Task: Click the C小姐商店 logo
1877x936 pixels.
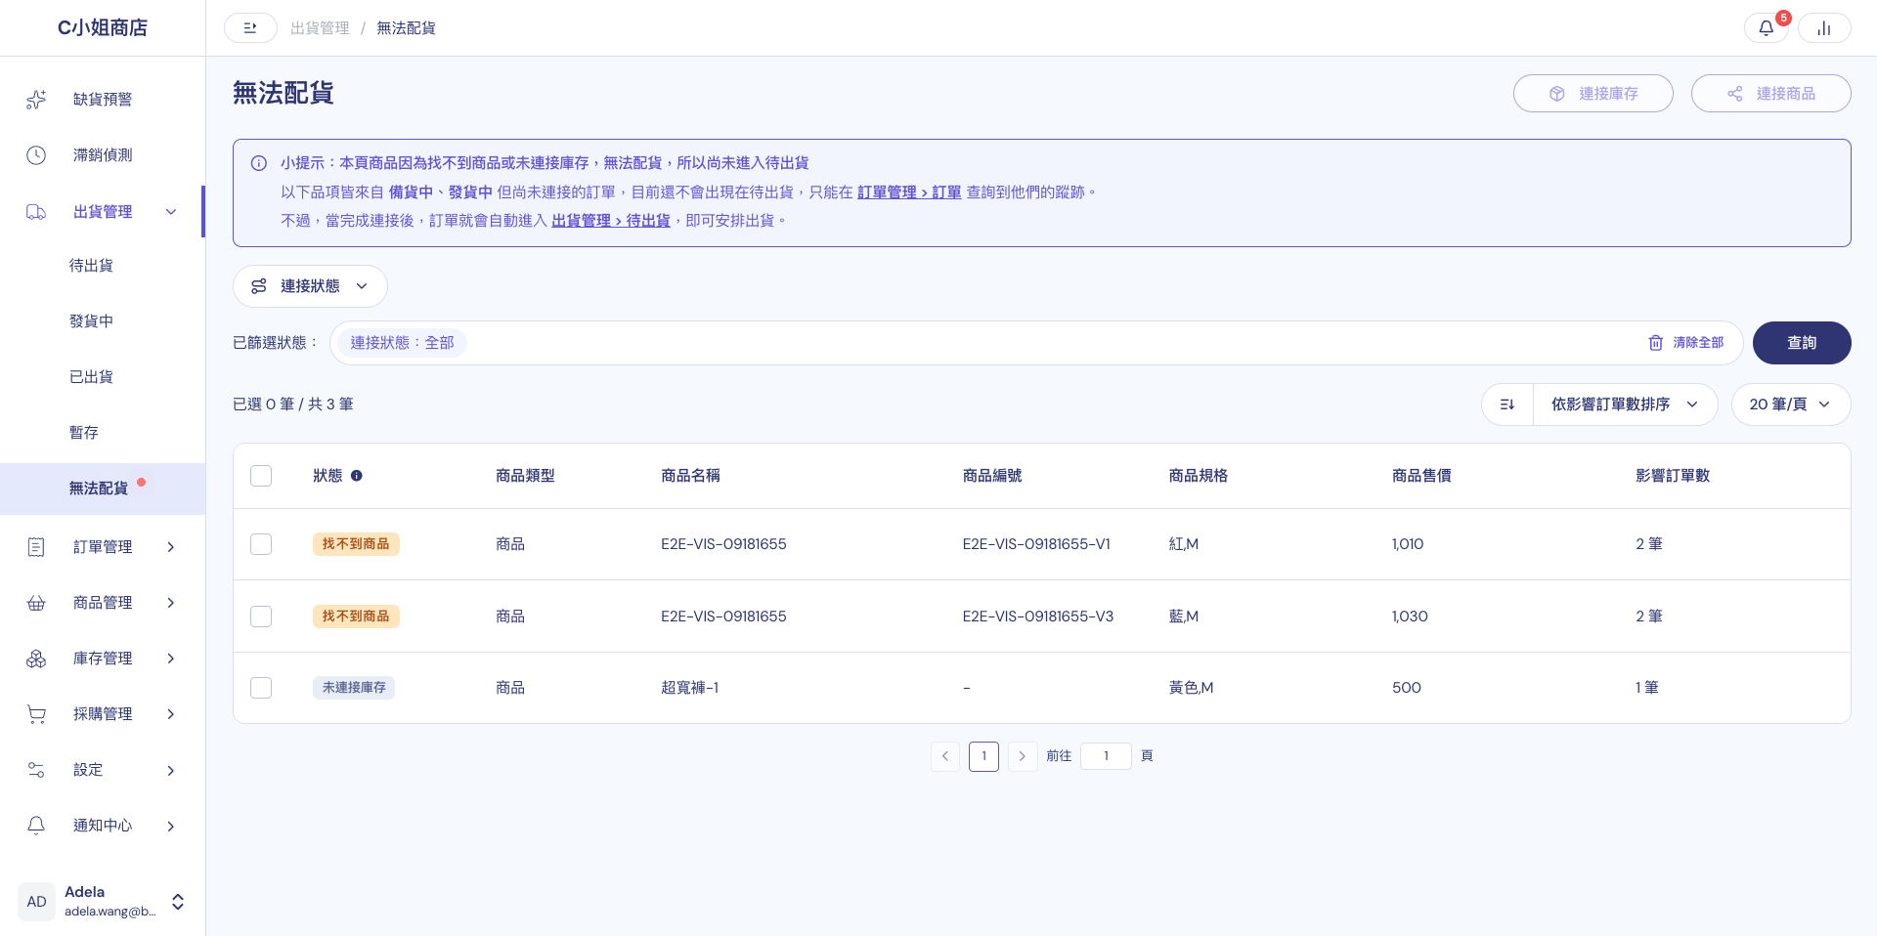Action: (103, 27)
